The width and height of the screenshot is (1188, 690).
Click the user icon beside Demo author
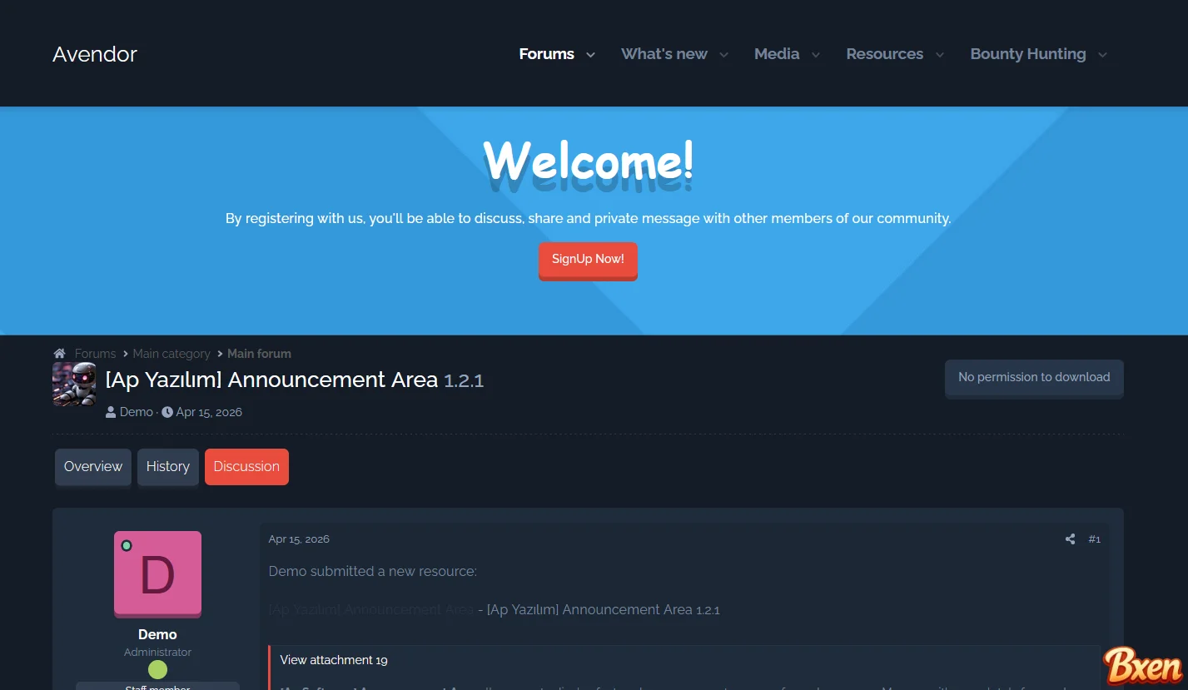click(x=111, y=412)
